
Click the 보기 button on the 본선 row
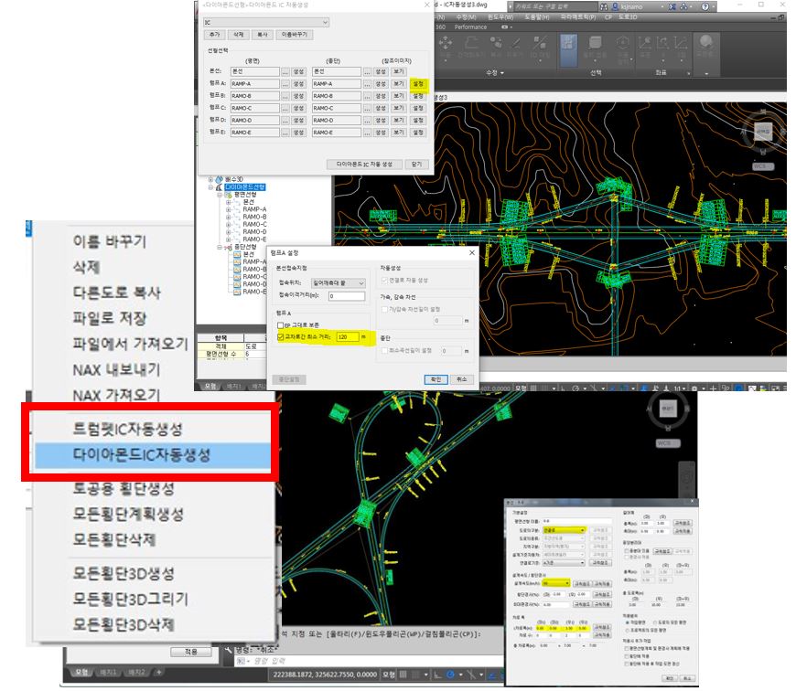coord(399,71)
